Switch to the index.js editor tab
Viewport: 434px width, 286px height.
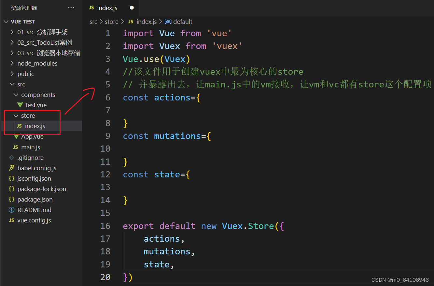(x=107, y=8)
